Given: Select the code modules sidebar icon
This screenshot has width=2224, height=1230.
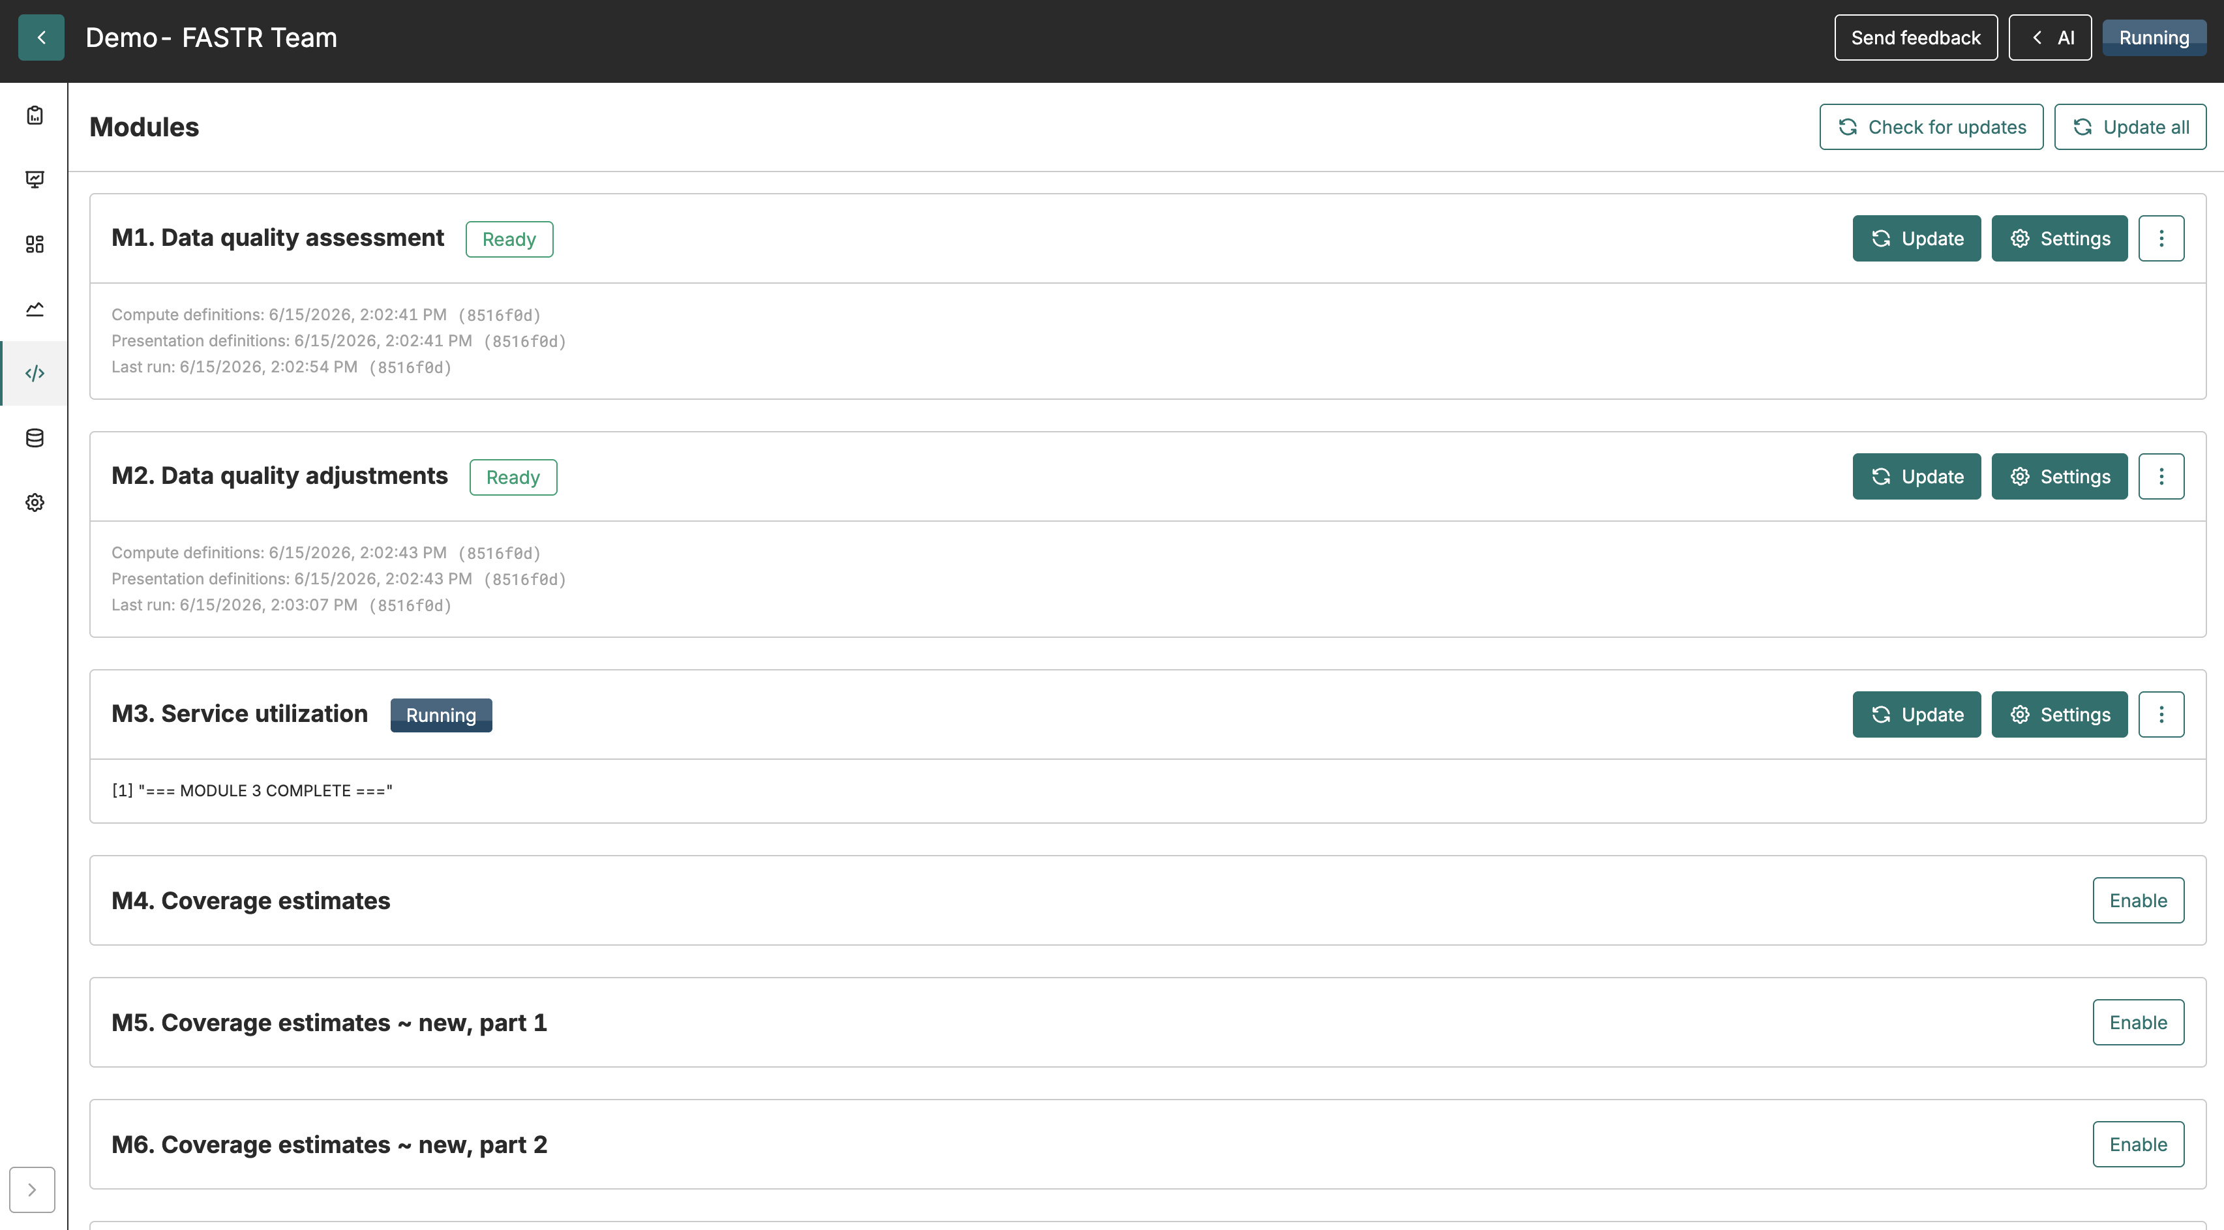Looking at the screenshot, I should tap(35, 373).
